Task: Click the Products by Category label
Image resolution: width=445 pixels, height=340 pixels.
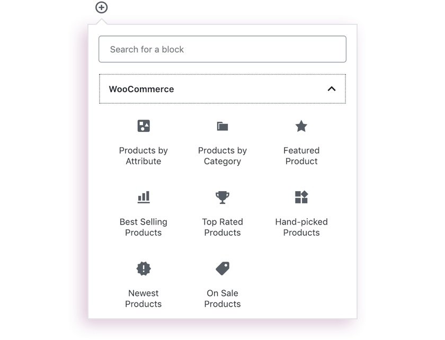Action: [x=222, y=155]
